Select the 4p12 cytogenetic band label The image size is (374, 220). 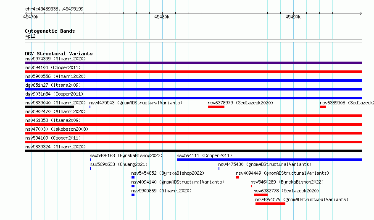point(30,36)
